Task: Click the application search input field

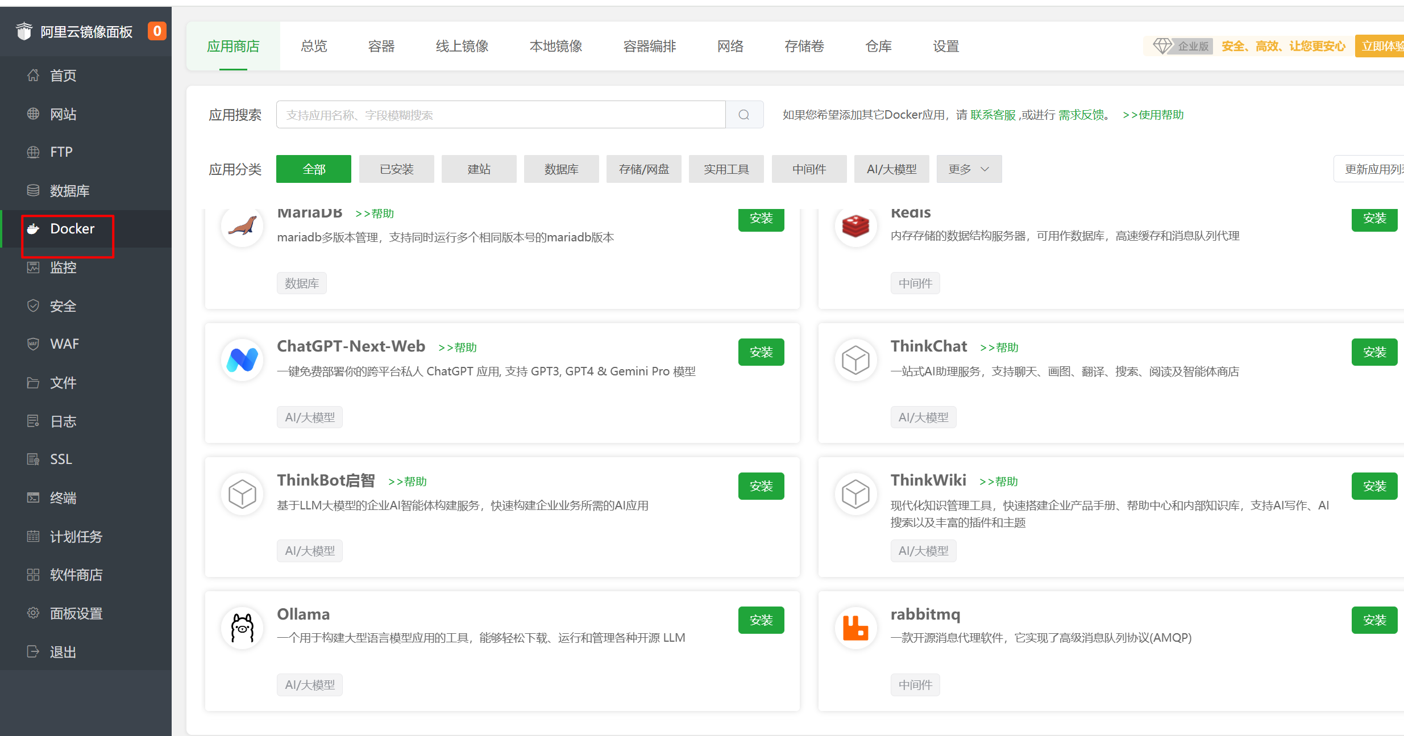Action: [500, 115]
